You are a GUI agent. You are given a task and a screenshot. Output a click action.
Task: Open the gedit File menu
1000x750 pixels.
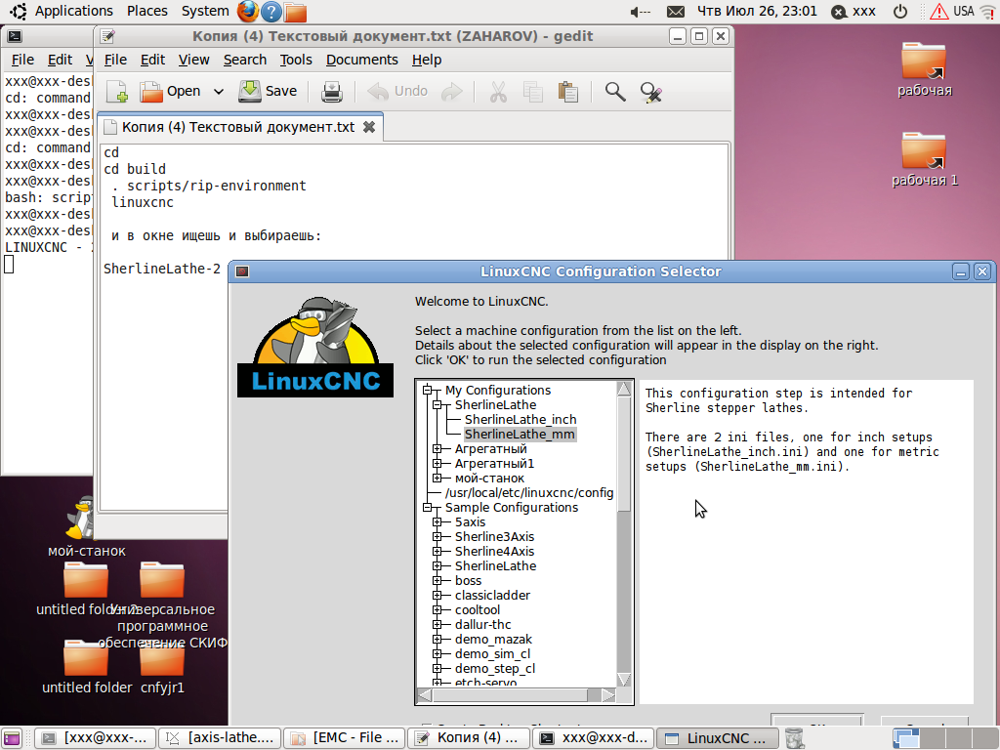[x=115, y=60]
